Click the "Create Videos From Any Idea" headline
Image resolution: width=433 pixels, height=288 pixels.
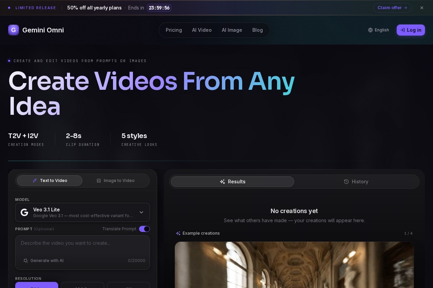click(x=152, y=94)
